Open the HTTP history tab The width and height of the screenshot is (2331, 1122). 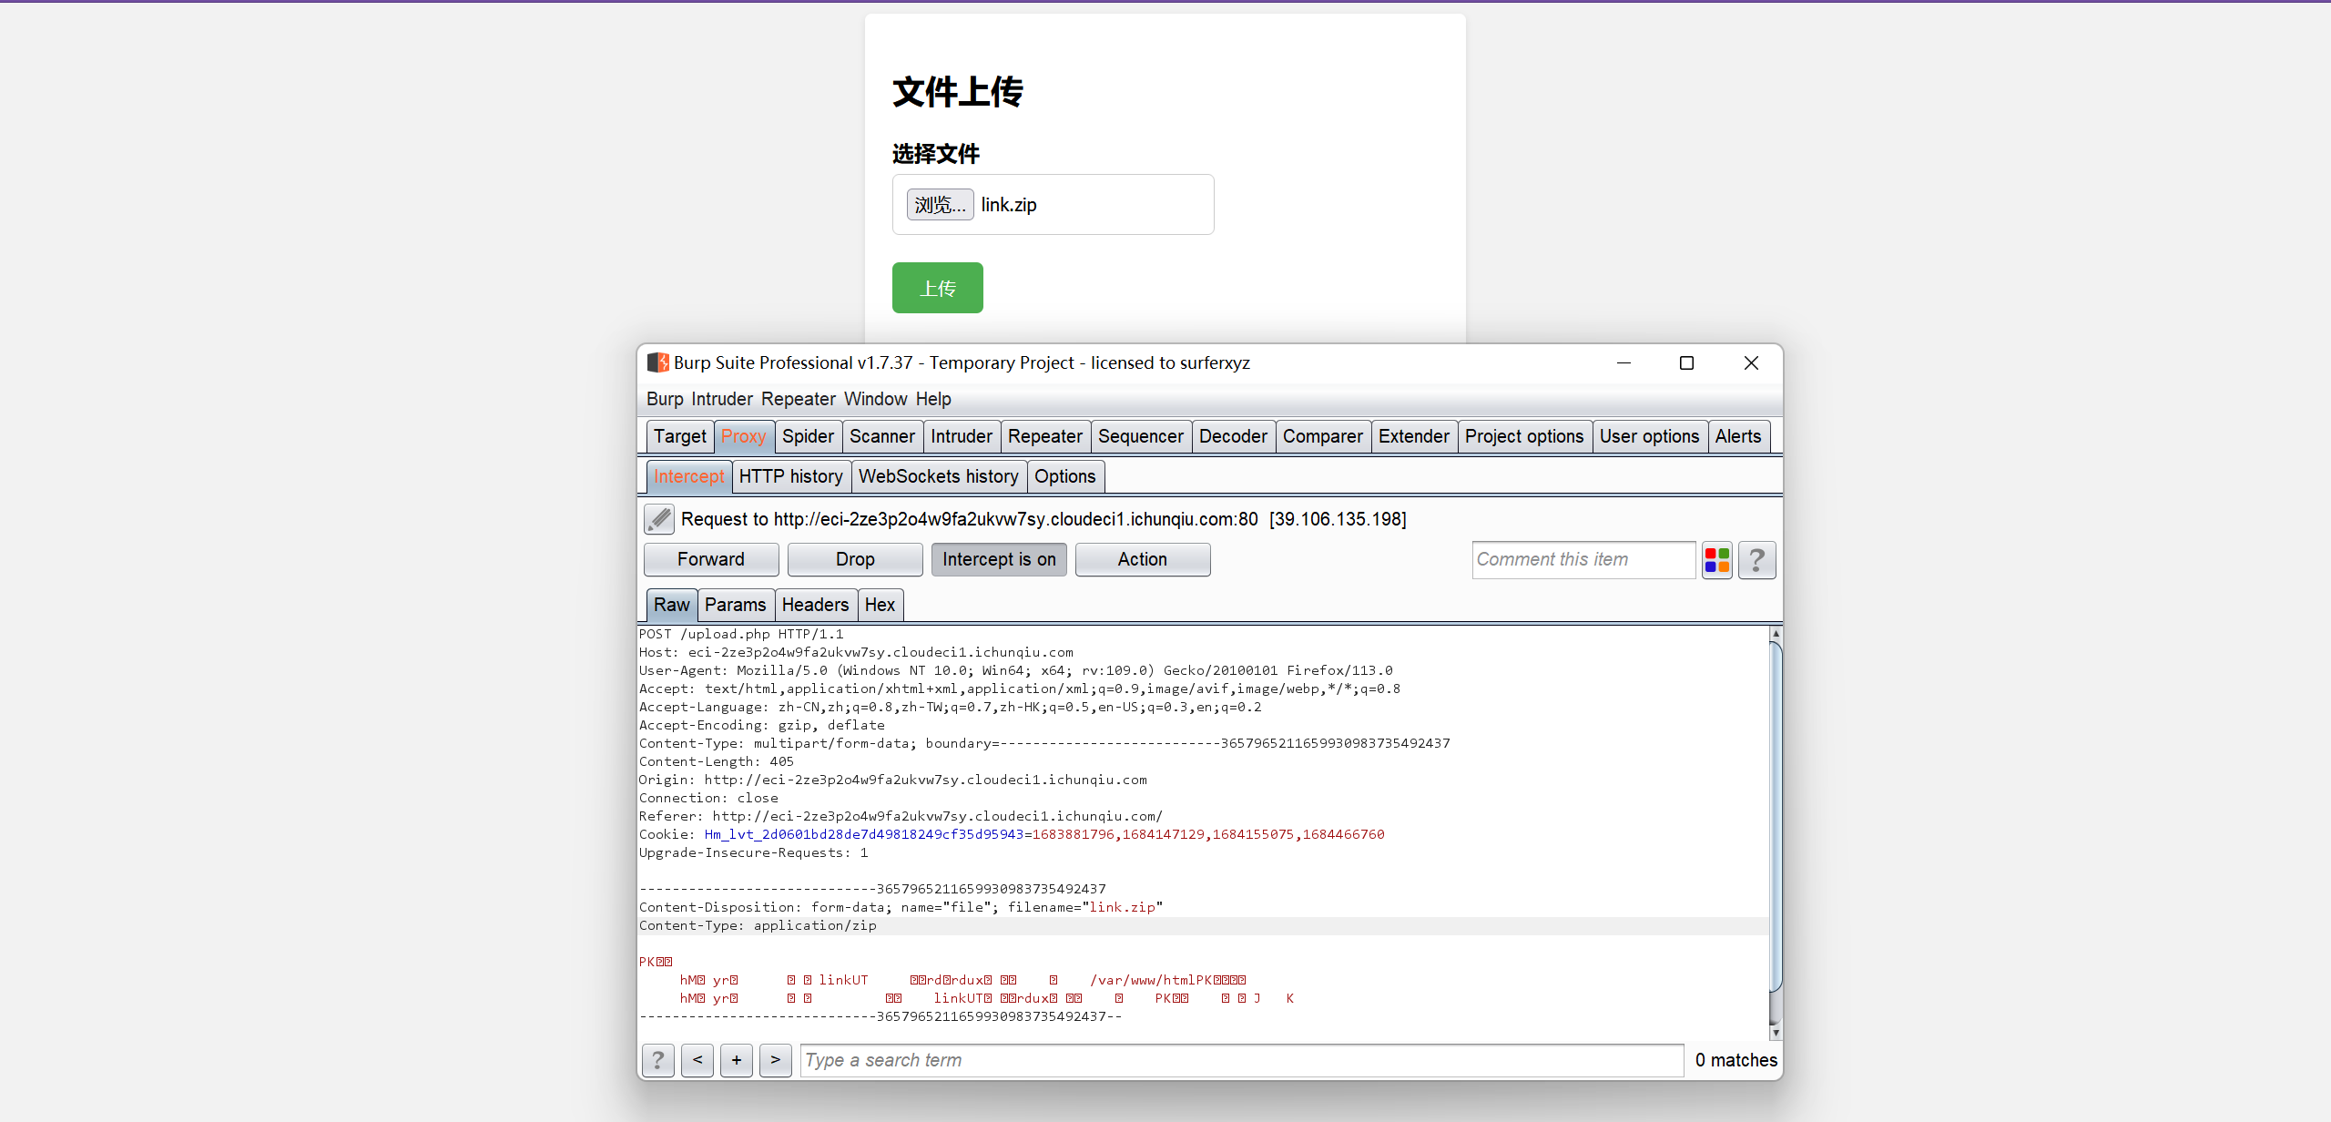pos(790,476)
